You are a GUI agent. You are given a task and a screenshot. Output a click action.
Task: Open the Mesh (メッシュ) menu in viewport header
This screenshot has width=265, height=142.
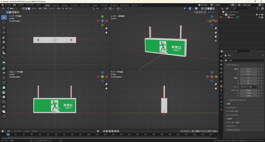[52, 9]
